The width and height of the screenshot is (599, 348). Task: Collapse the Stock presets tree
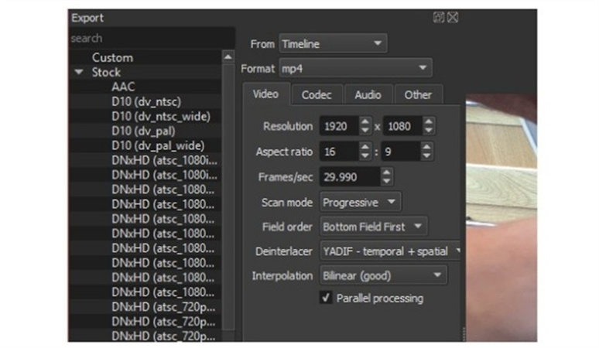[x=79, y=73]
